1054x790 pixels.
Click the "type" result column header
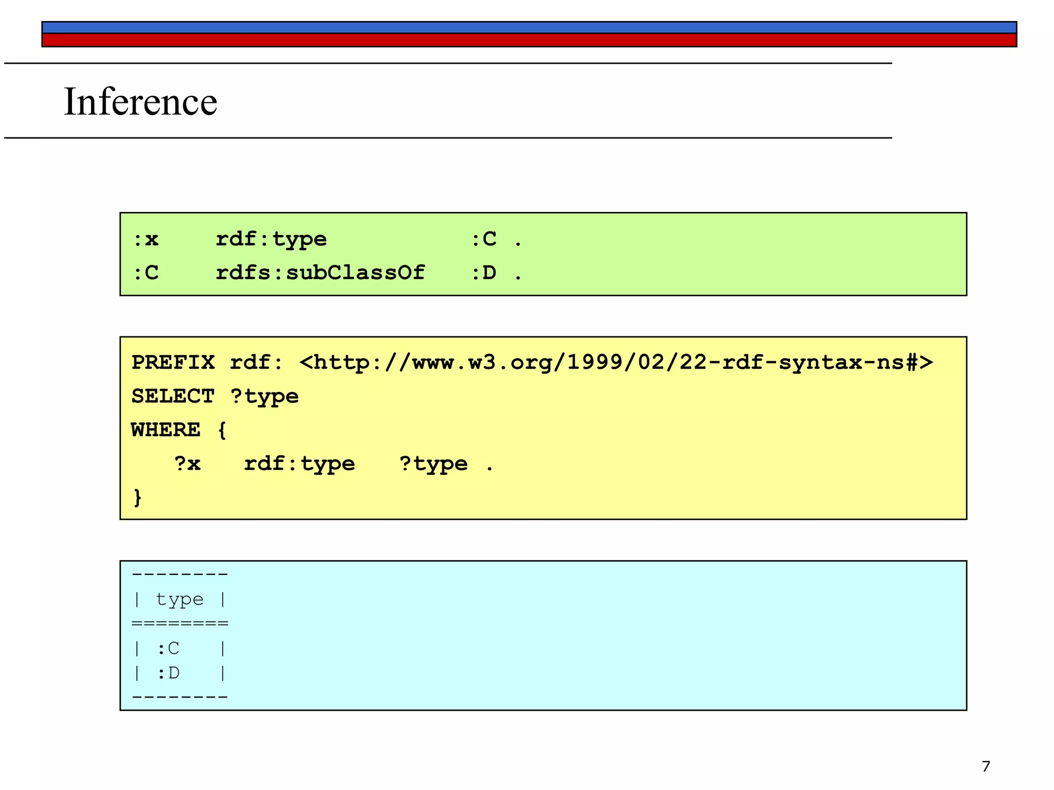pos(180,600)
